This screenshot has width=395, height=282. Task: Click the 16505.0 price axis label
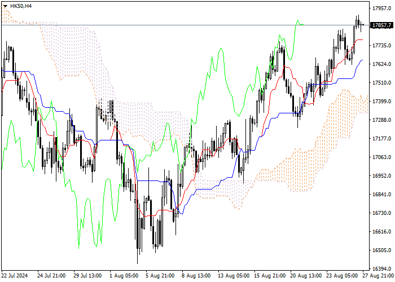(x=381, y=250)
